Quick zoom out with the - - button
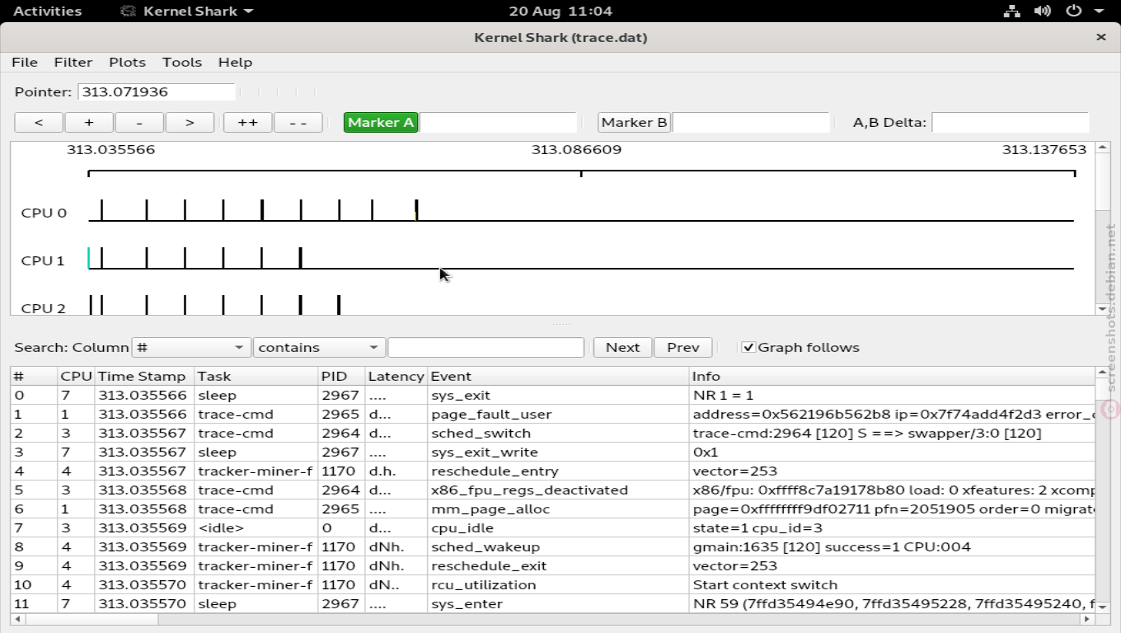This screenshot has height=633, width=1121. [x=298, y=123]
